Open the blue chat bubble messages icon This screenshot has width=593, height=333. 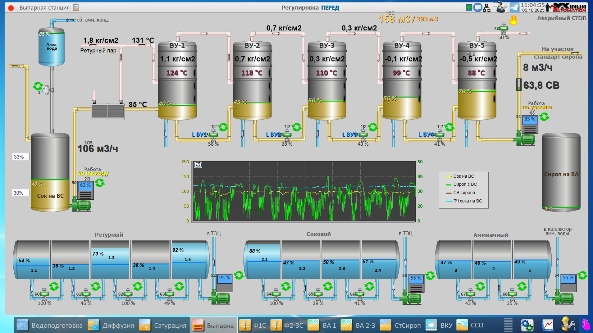(x=477, y=8)
